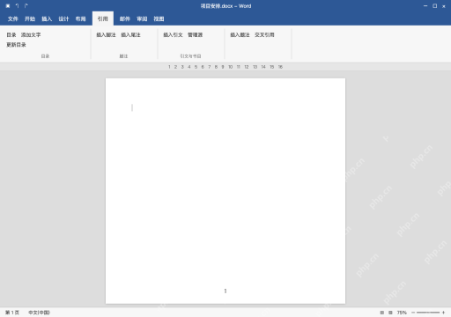Click the horizontal ruler above the page
Screen dimensions: 451x317
(225, 67)
